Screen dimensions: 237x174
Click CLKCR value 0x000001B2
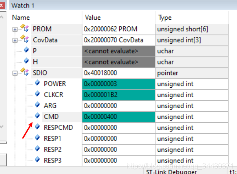(x=119, y=95)
